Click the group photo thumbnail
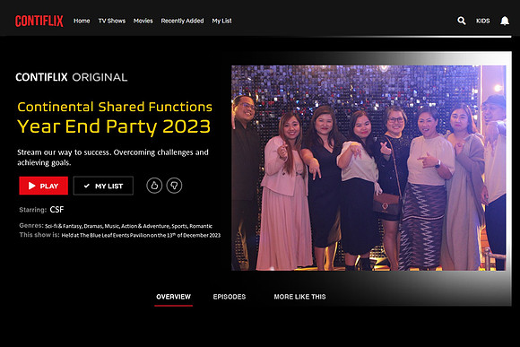520x347 pixels. pos(368,168)
